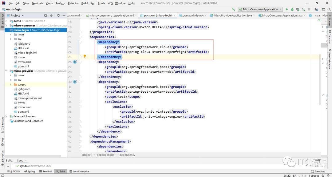Open Search Everywhere magnifier icon
Image resolution: width=332 pixels, height=177 pixels.
pos(329,9)
